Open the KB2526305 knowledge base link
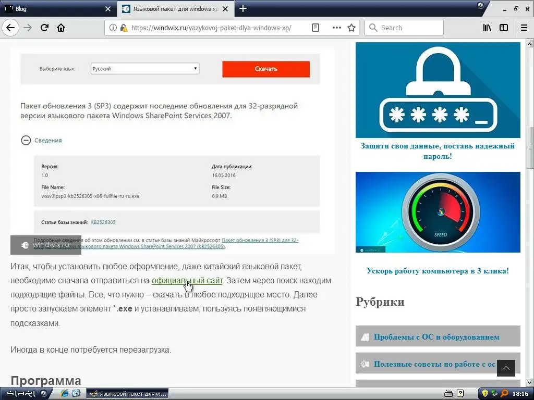The height and width of the screenshot is (400, 534). point(103,222)
